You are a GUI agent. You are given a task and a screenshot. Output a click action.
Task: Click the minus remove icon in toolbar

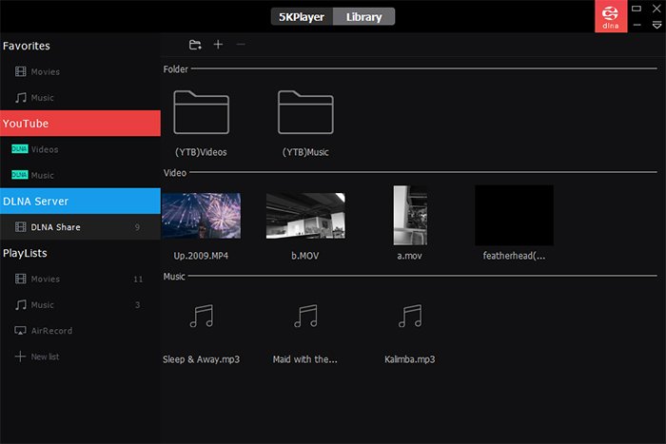[x=241, y=44]
